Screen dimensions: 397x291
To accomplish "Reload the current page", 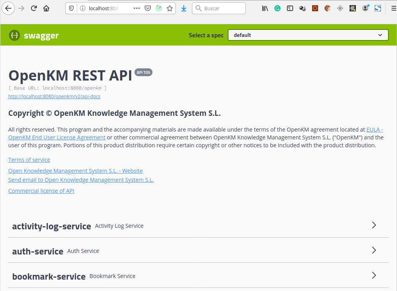I will 34,8.
